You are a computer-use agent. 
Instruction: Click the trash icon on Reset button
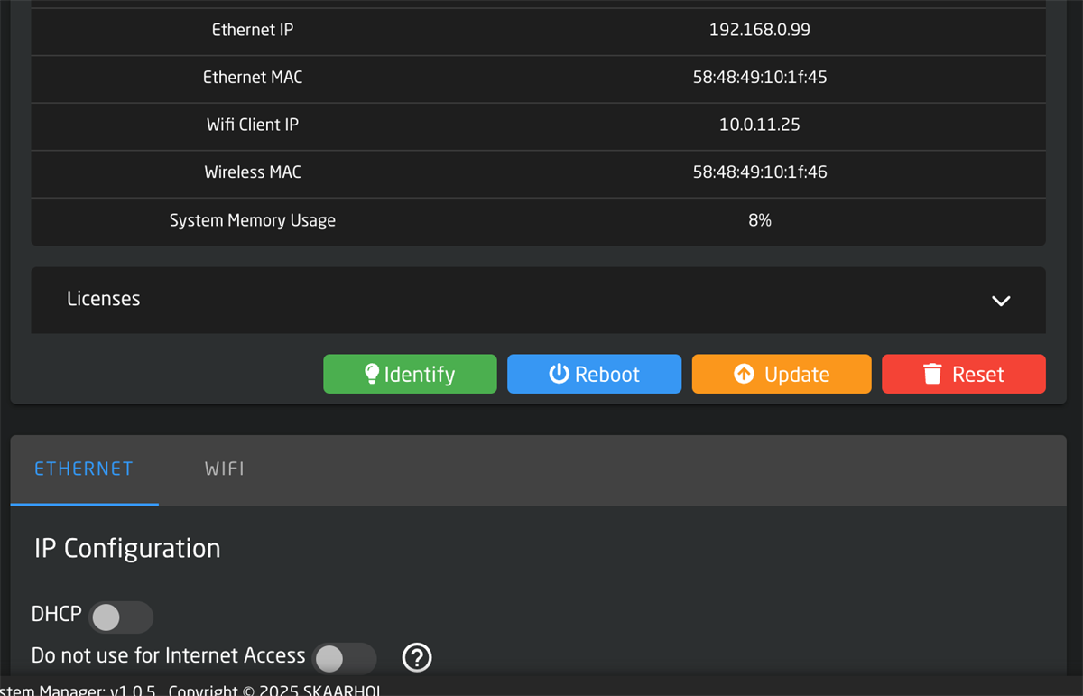pyautogui.click(x=931, y=373)
